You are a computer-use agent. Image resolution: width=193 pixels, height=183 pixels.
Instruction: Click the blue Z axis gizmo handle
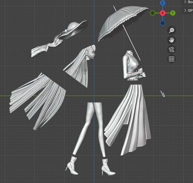(x=163, y=3)
